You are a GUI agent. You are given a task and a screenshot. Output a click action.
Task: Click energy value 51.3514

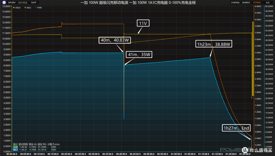(x=42, y=150)
